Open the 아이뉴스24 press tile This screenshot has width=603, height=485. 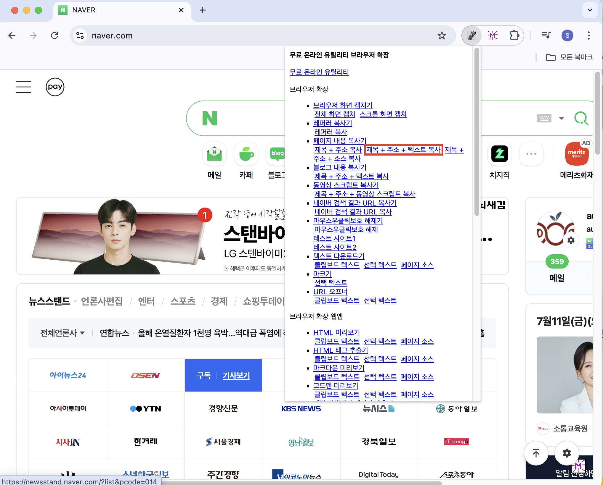coord(68,375)
